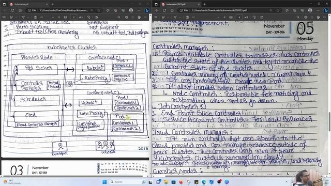Select the Draw tool in right PDF toolbar
Viewport: 331px width, 186px height.
(163, 17)
